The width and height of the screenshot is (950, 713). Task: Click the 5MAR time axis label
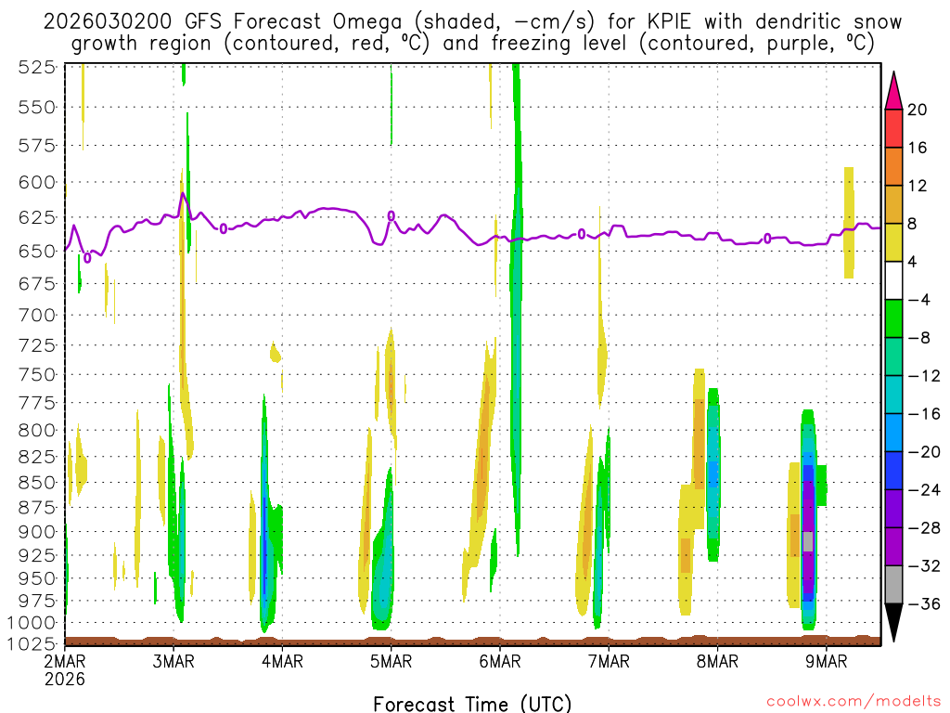tap(391, 661)
